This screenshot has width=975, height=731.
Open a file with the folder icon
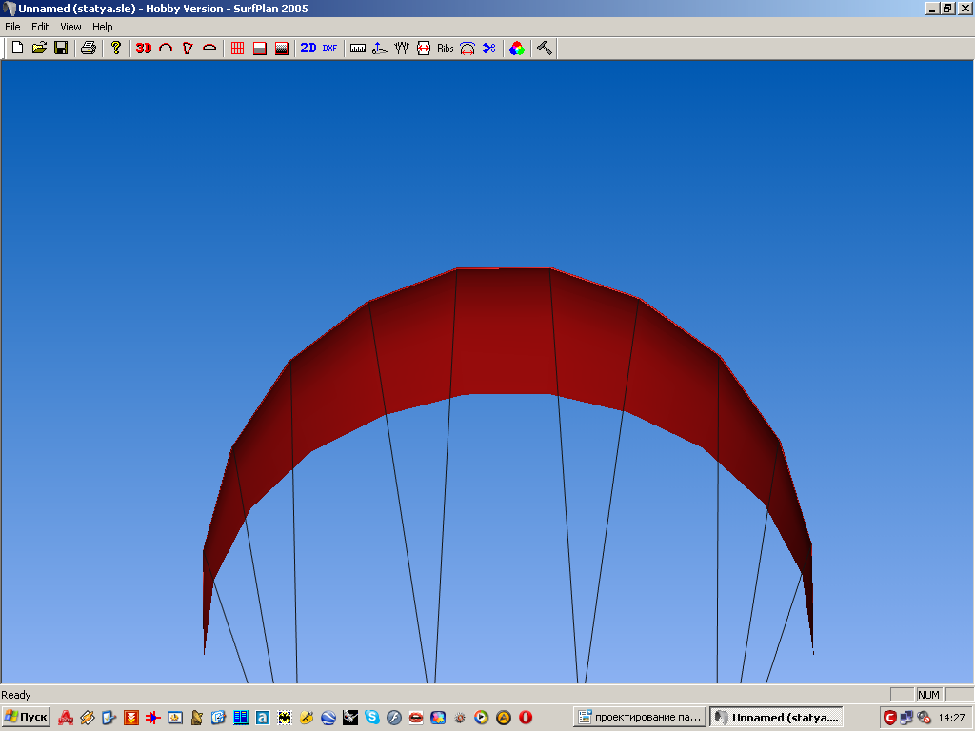(39, 48)
